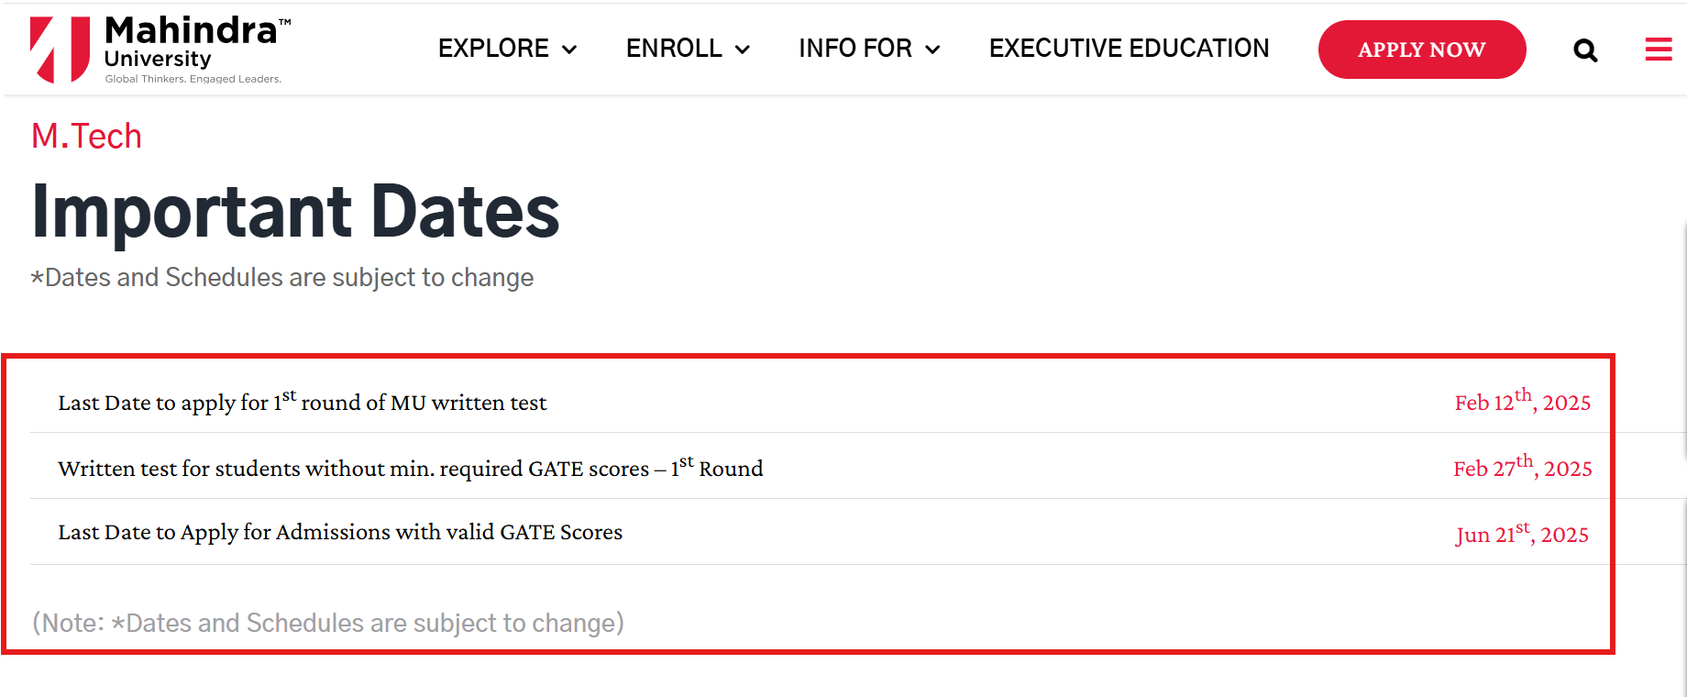This screenshot has width=1687, height=697.
Task: Click the Feb 27th, 2025 date
Action: pos(1522,467)
